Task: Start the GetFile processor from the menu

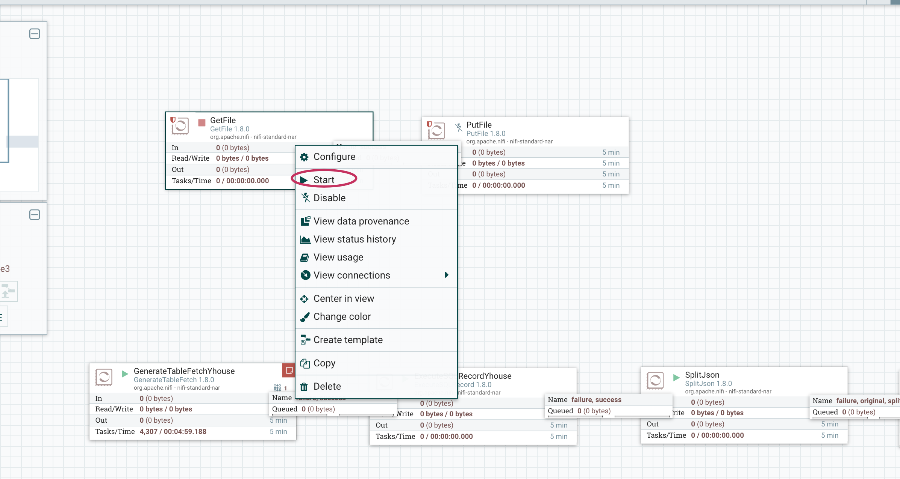Action: 376,180
